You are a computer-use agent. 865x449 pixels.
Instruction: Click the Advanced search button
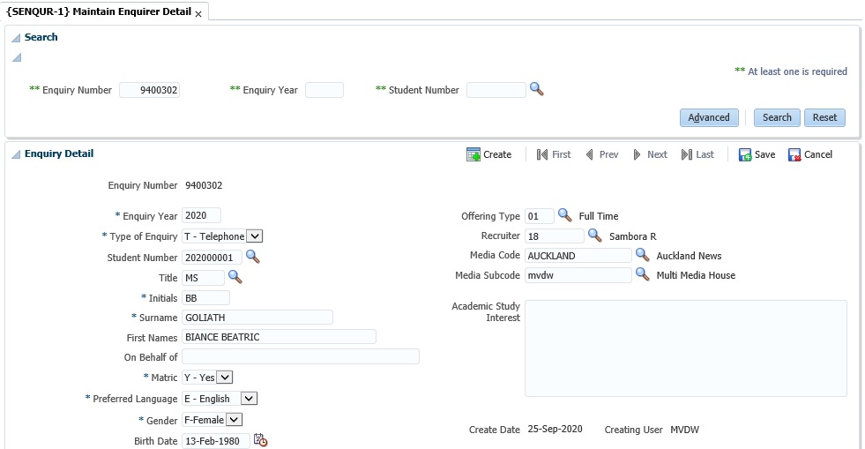708,117
